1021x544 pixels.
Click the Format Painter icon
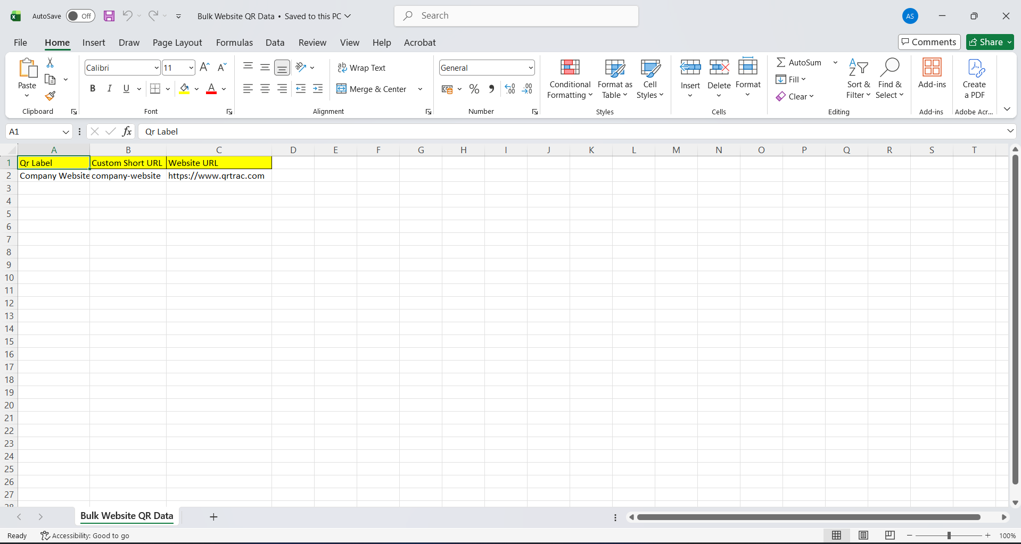tap(50, 96)
